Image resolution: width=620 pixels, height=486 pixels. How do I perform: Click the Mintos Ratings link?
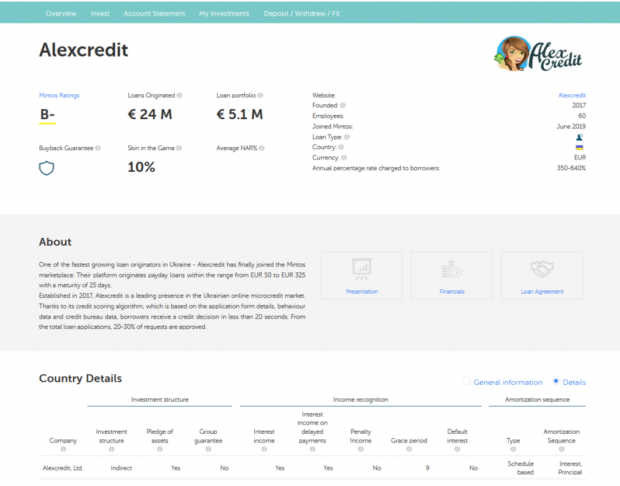[59, 96]
